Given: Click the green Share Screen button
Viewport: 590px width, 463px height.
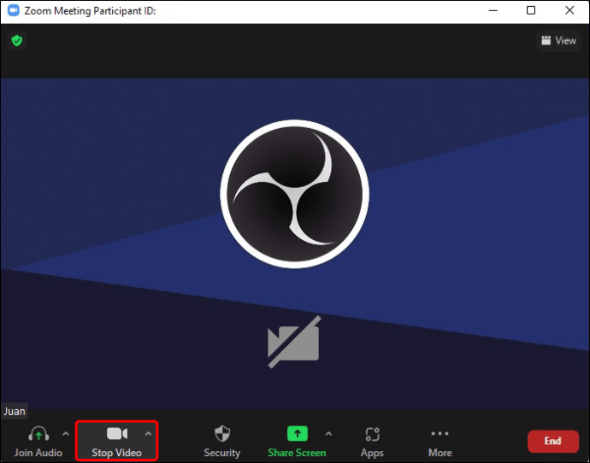Looking at the screenshot, I should [x=297, y=441].
